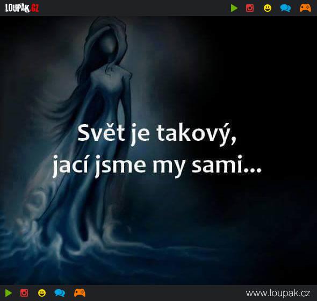Open the green play icon in top bar
This screenshot has height=301, width=317.
[x=234, y=8]
